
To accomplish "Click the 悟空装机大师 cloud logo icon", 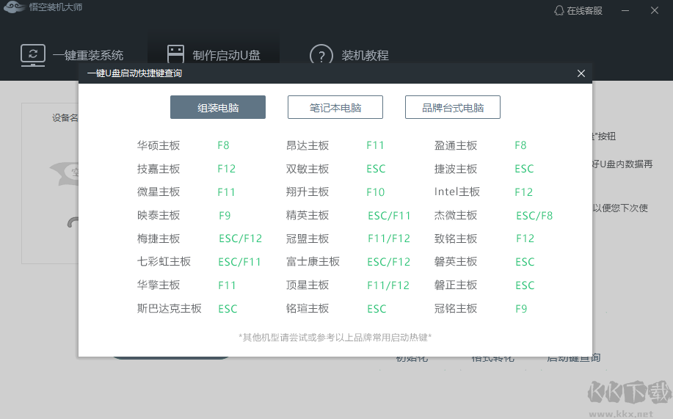I will click(15, 7).
